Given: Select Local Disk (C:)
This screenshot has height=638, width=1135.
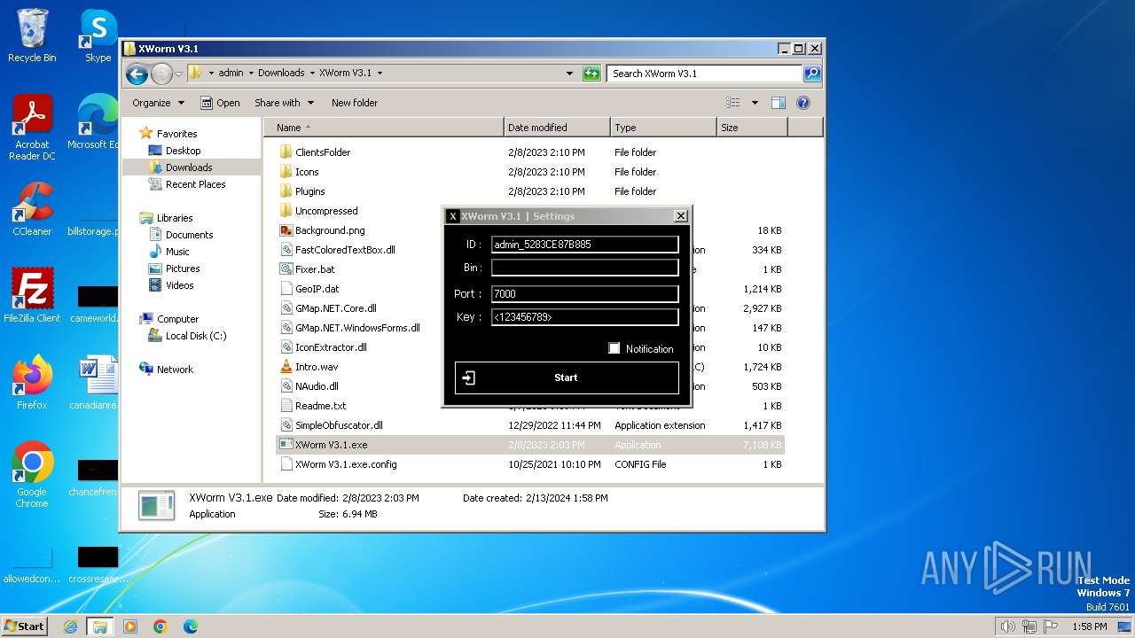Looking at the screenshot, I should coord(196,336).
